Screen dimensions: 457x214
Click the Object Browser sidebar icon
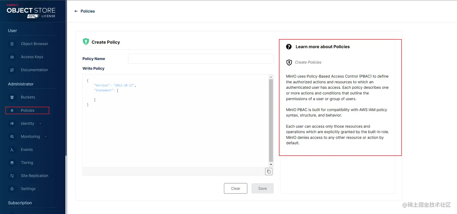[12, 44]
